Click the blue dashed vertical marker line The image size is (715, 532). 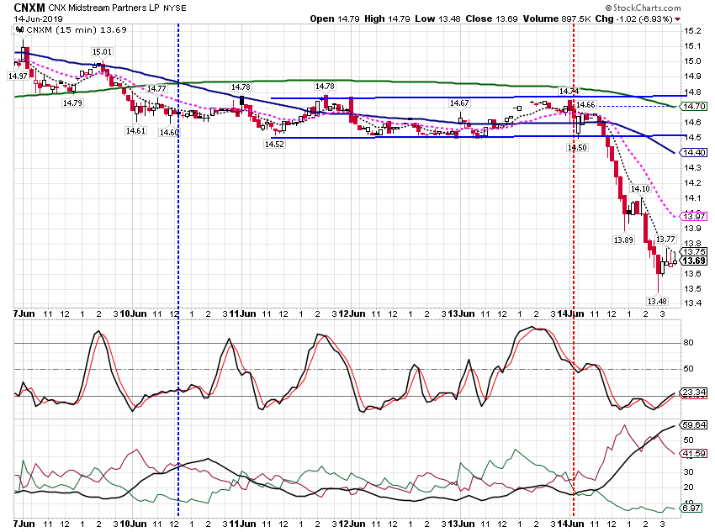pos(177,269)
